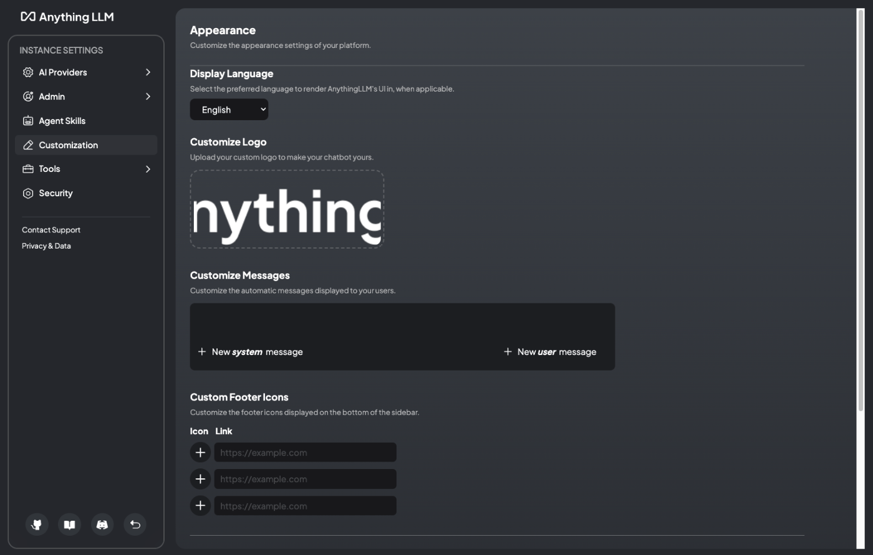
Task: Click the Agent Skills robot icon
Action: pos(28,121)
